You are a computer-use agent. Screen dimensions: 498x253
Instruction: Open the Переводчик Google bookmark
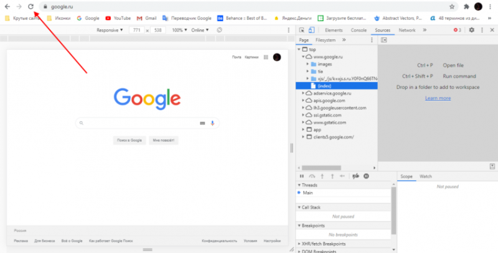pos(187,19)
